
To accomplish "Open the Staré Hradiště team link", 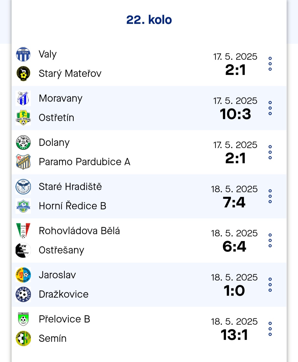I will point(70,187).
